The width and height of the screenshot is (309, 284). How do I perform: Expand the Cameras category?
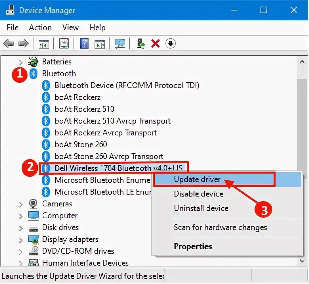click(x=21, y=204)
